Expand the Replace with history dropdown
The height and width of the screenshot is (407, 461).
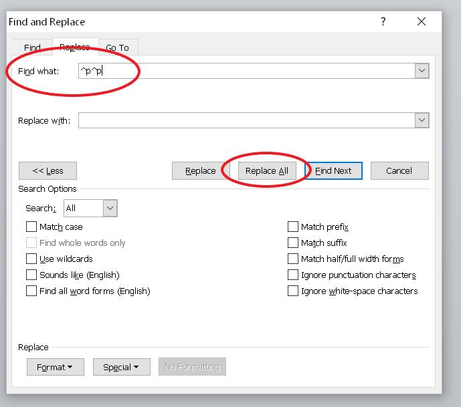[x=422, y=120]
